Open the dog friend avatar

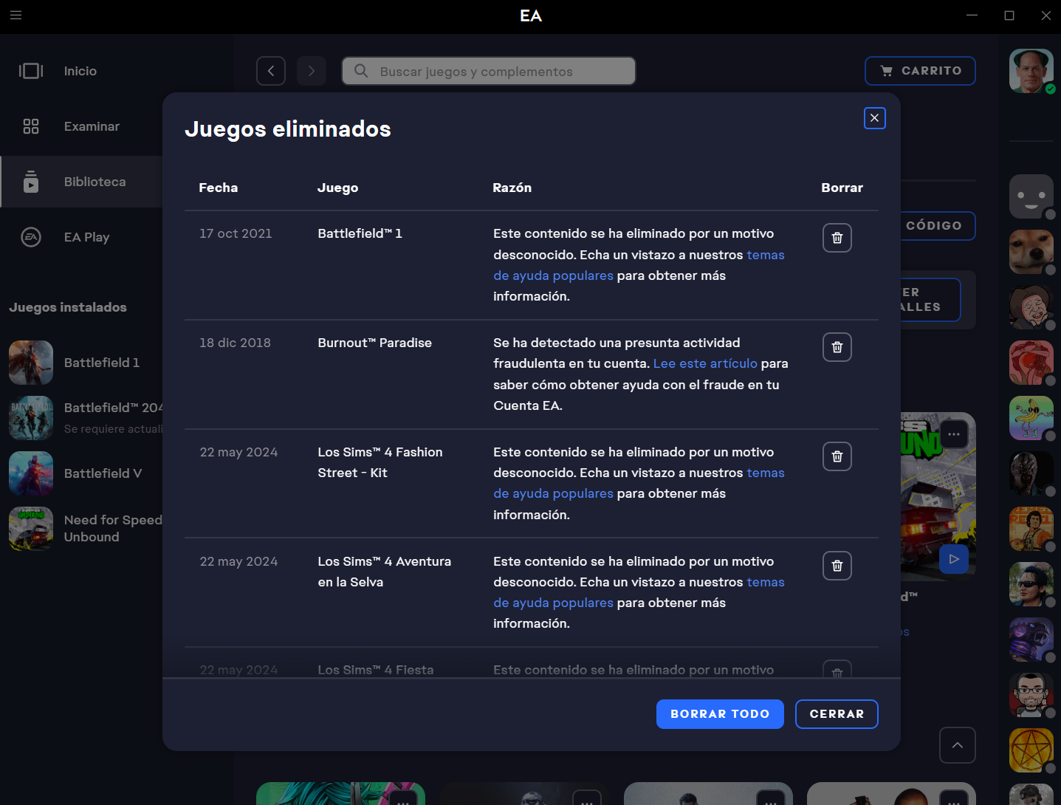tap(1031, 252)
